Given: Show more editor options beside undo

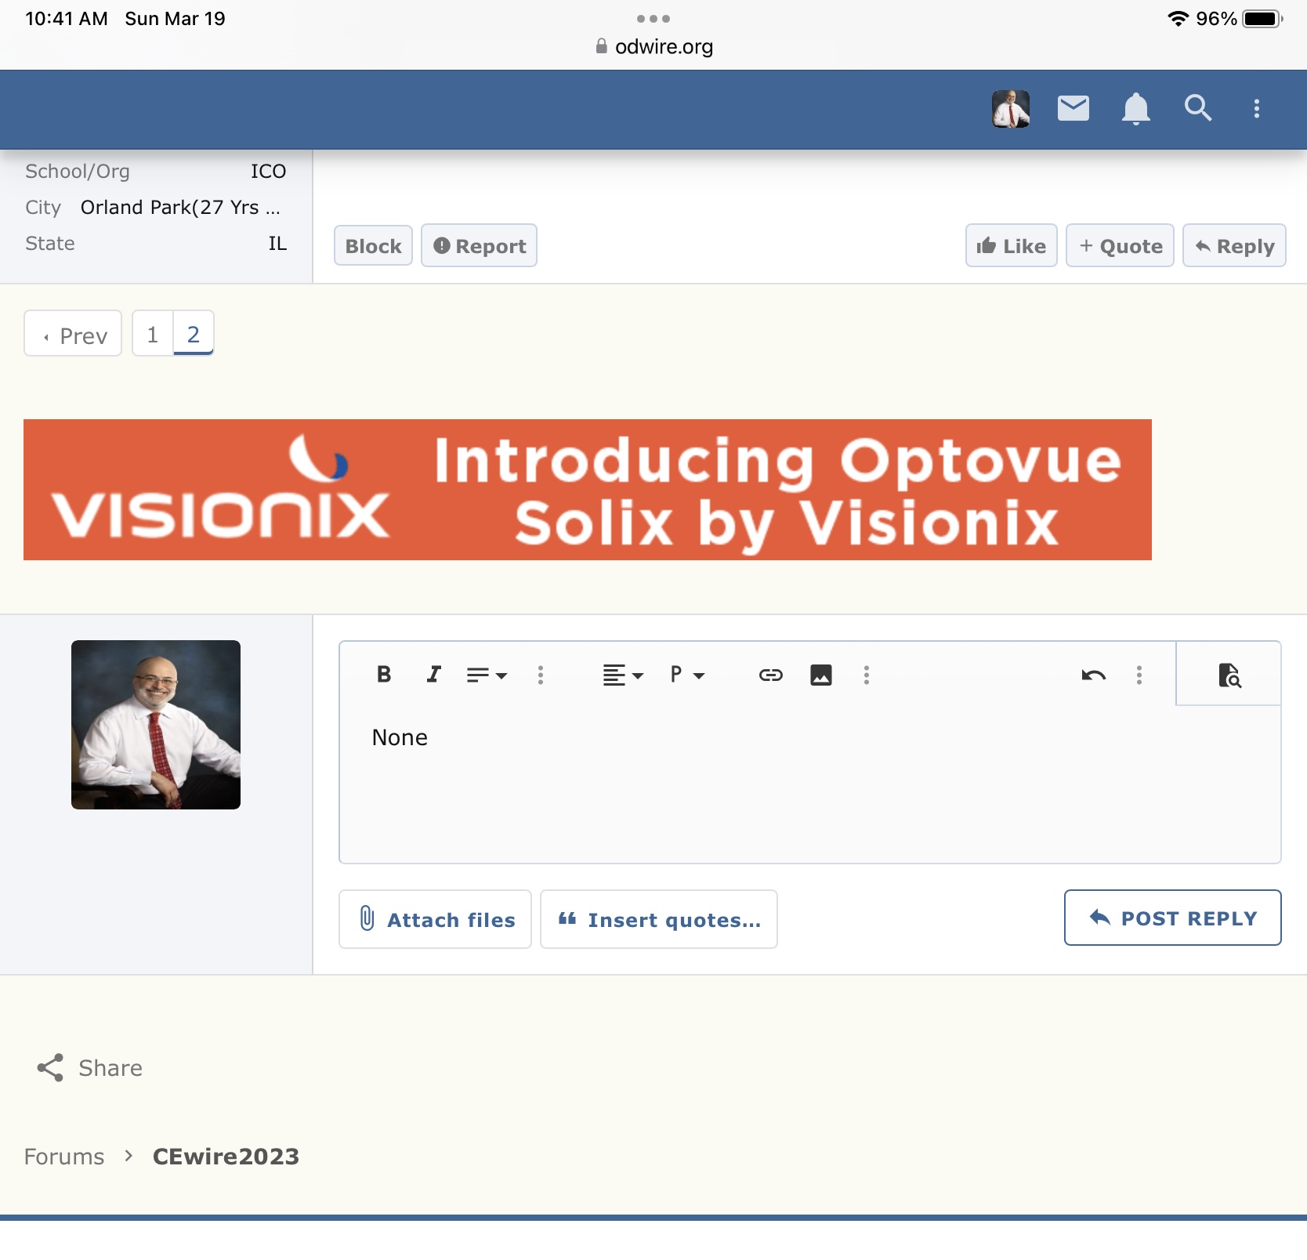Looking at the screenshot, I should click(1139, 675).
